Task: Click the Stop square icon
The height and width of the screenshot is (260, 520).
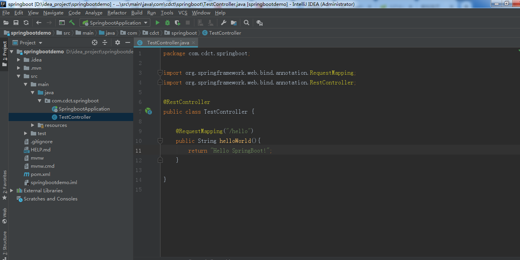Action: coord(188,23)
